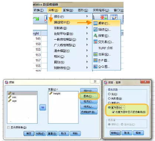This screenshot has height=141, width=155.
Task: Click the icon beside 描述(D)
Action: pyautogui.click(x=95, y=29)
